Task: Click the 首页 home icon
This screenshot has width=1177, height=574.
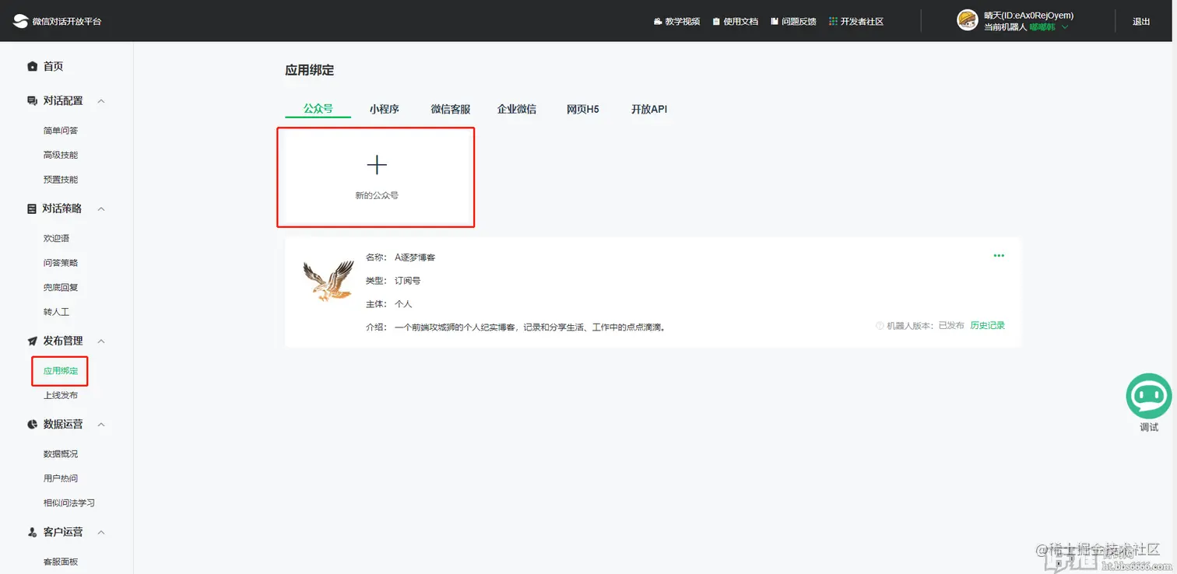Action: [x=32, y=67]
